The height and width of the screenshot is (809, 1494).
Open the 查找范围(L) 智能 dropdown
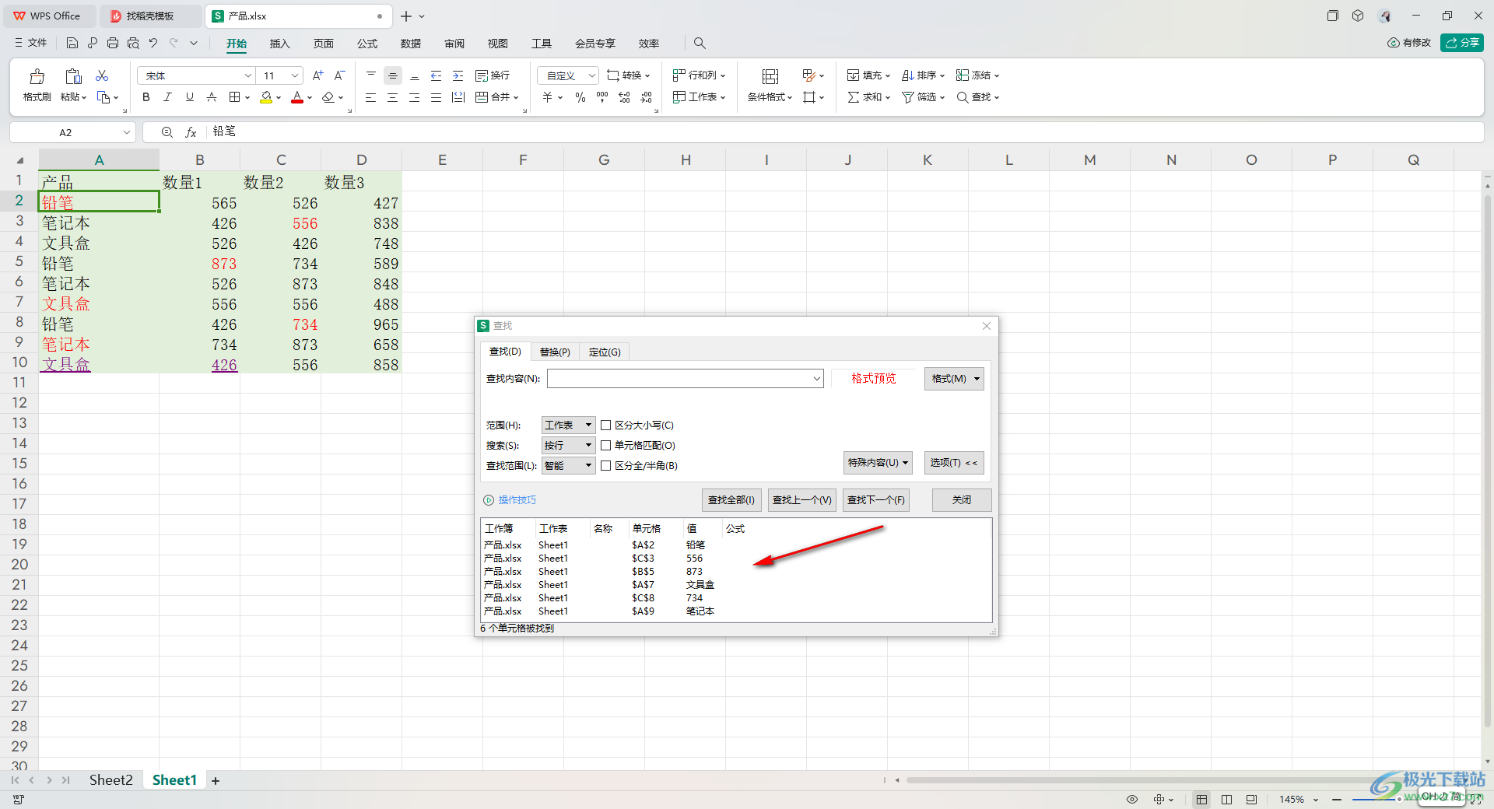tap(569, 466)
